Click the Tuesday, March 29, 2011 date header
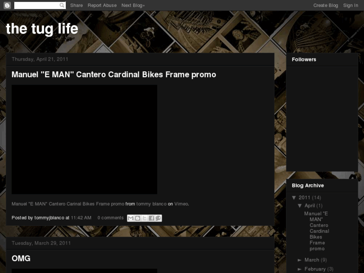 tap(41, 243)
